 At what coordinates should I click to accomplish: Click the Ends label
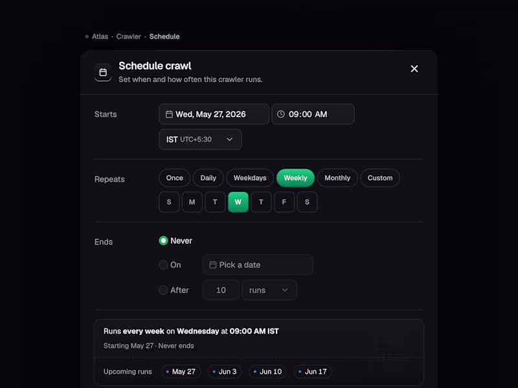point(104,242)
